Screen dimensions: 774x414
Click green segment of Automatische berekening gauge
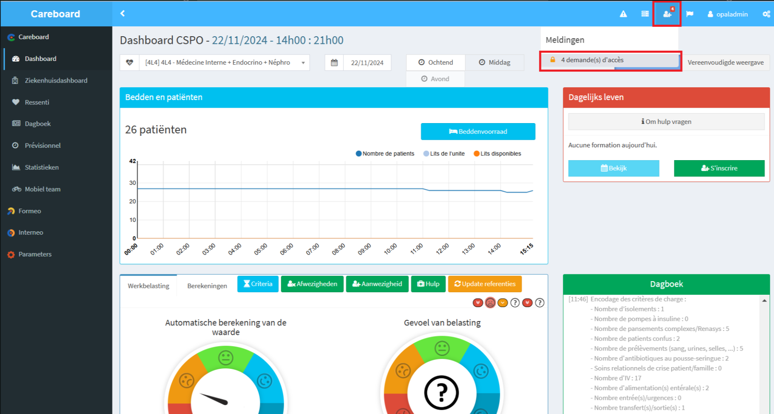tap(225, 357)
